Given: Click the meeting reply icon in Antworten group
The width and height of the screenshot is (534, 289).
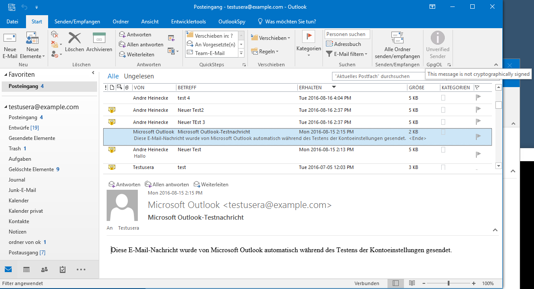Looking at the screenshot, I should (171, 38).
